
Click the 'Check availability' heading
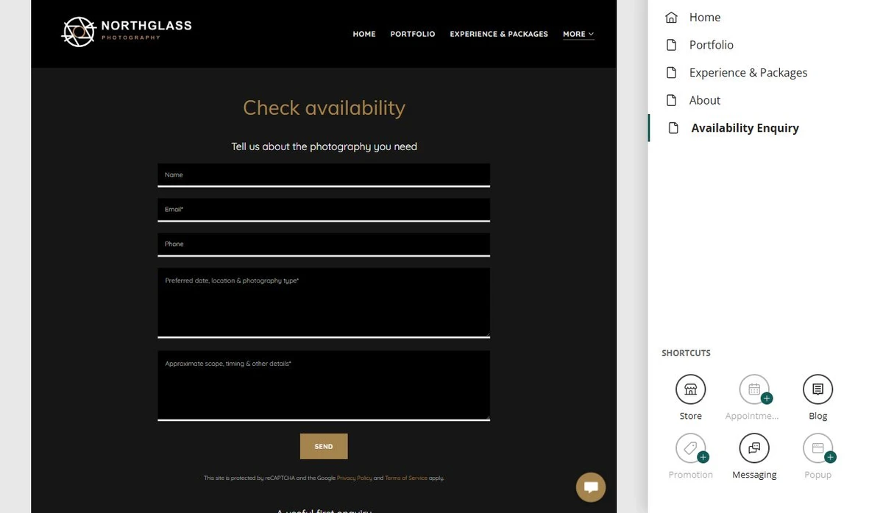point(324,107)
